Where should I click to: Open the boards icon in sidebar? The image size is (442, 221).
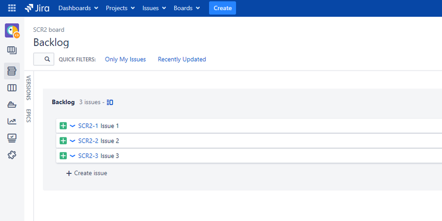pos(12,50)
